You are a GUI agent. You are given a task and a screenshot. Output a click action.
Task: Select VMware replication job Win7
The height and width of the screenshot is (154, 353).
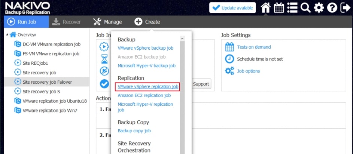[50, 110]
